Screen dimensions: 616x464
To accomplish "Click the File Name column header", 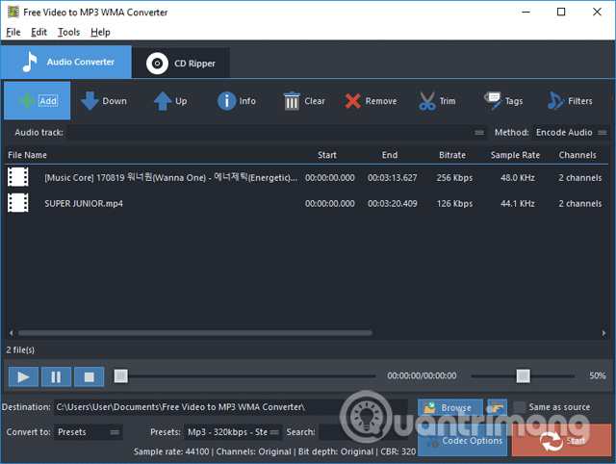I will point(27,155).
